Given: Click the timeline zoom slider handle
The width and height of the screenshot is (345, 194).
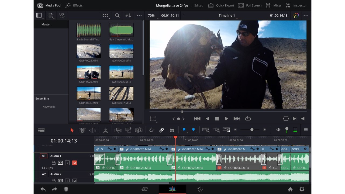Looking at the screenshot, I should (x=252, y=130).
